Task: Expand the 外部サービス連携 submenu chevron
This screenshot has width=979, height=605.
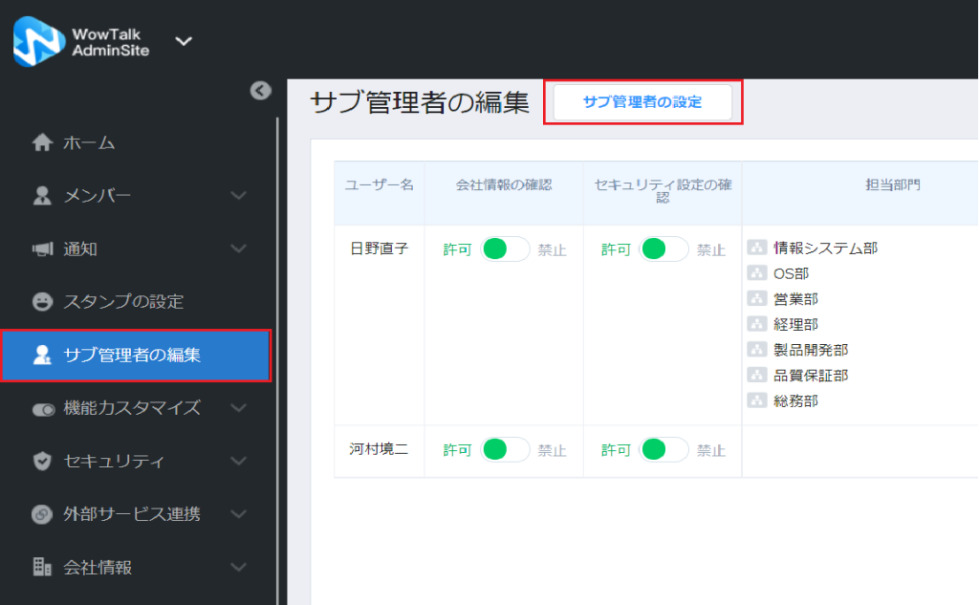Action: [x=238, y=514]
